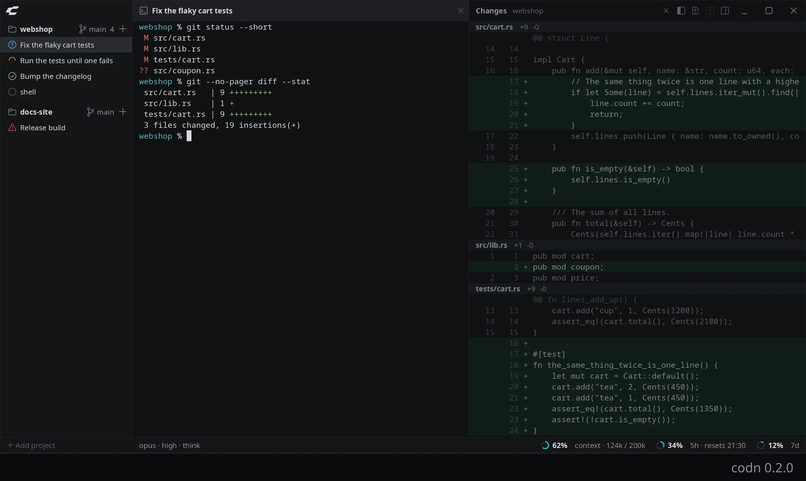The width and height of the screenshot is (806, 481).
Task: Click the terminal icon beside the tab title
Action: pyautogui.click(x=143, y=11)
